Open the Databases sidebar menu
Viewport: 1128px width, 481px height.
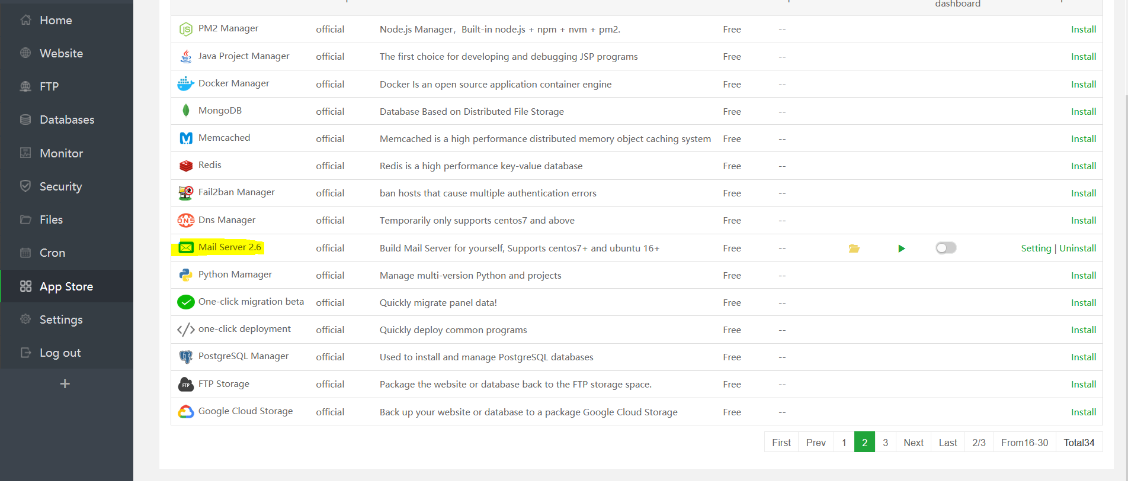click(x=66, y=120)
